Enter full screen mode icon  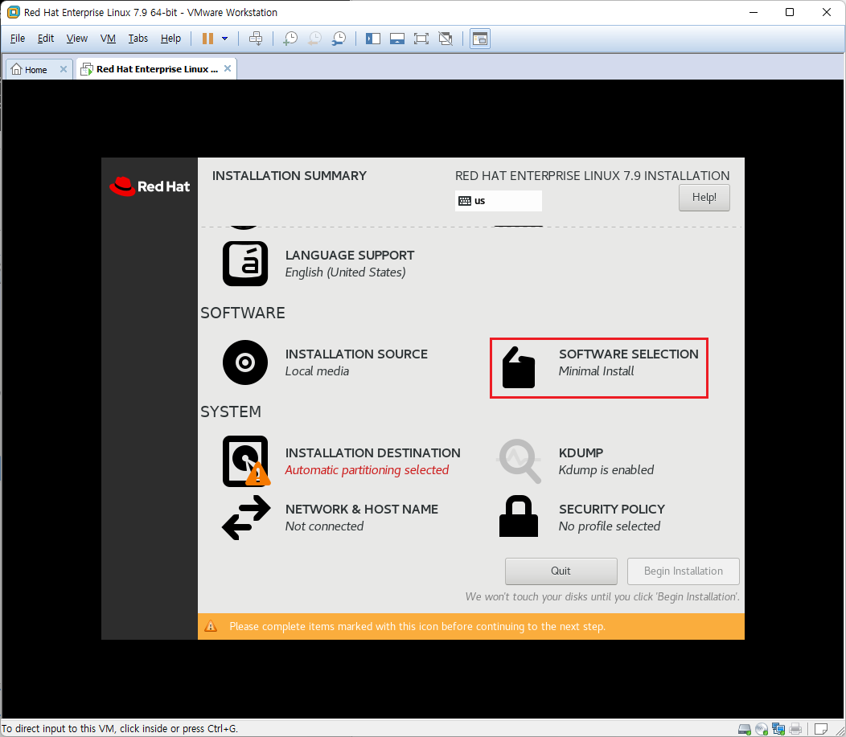(x=421, y=39)
